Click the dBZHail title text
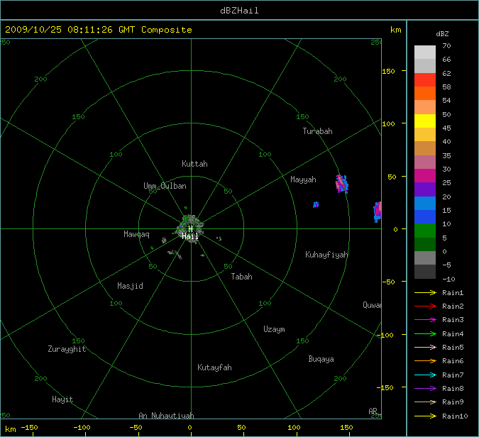479x437 pixels. [x=239, y=11]
